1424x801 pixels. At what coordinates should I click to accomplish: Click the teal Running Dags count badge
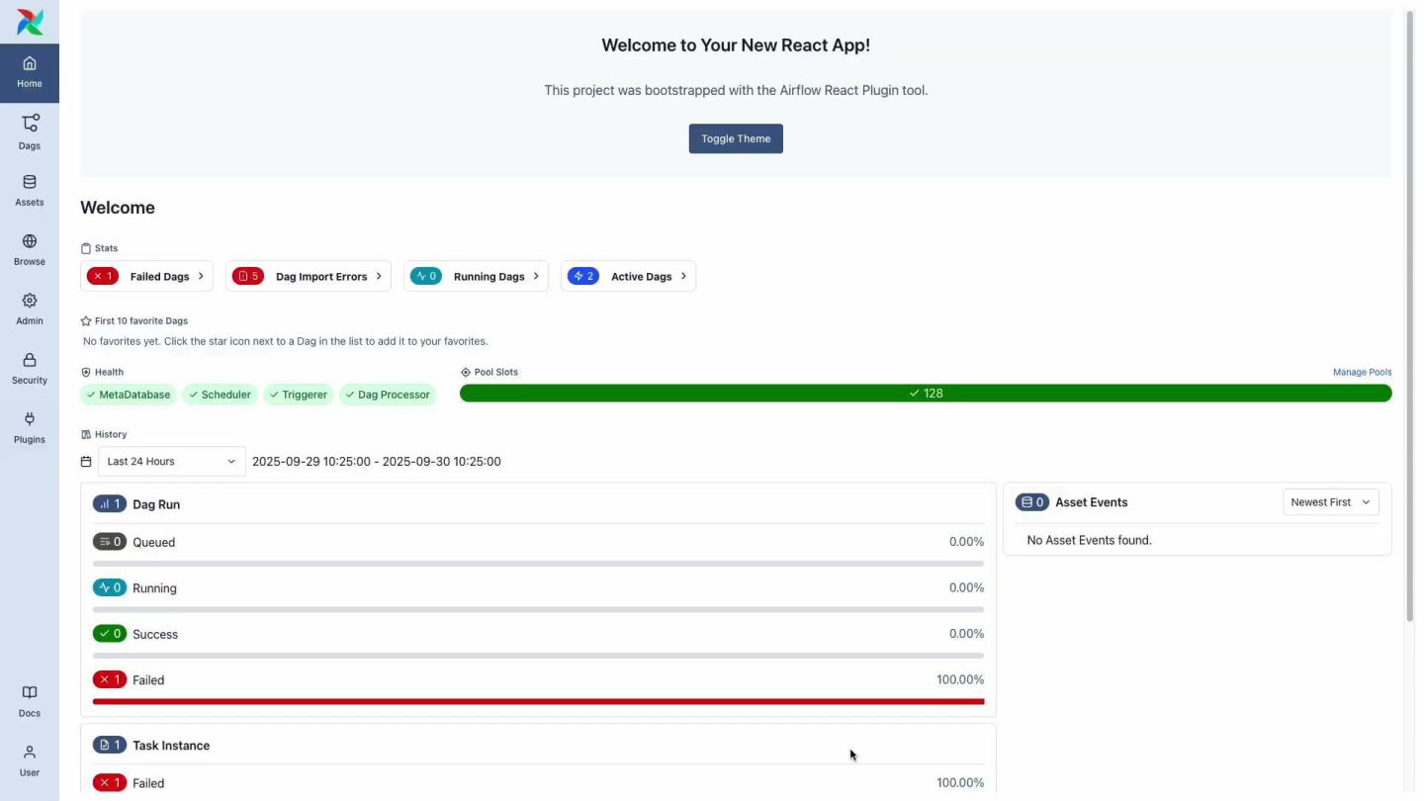click(x=426, y=276)
